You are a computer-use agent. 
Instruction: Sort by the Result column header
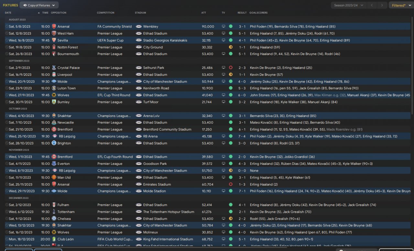(x=242, y=13)
